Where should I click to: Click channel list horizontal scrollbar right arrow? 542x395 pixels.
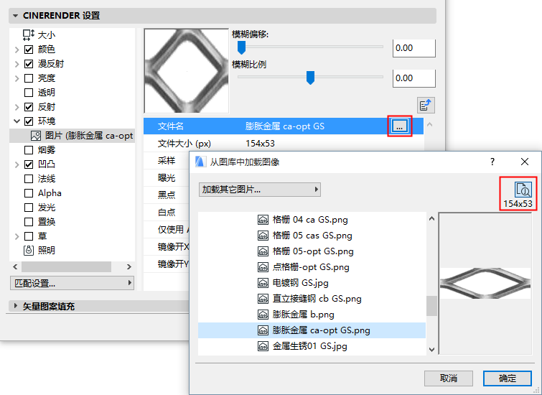click(x=129, y=266)
